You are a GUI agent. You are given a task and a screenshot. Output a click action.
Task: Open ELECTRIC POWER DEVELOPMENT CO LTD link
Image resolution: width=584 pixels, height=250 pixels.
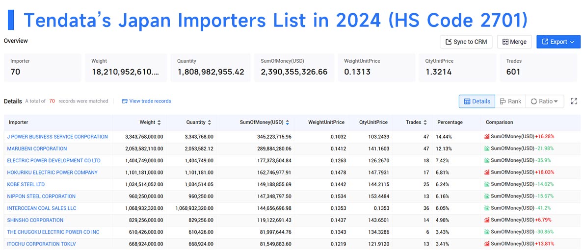(x=53, y=160)
